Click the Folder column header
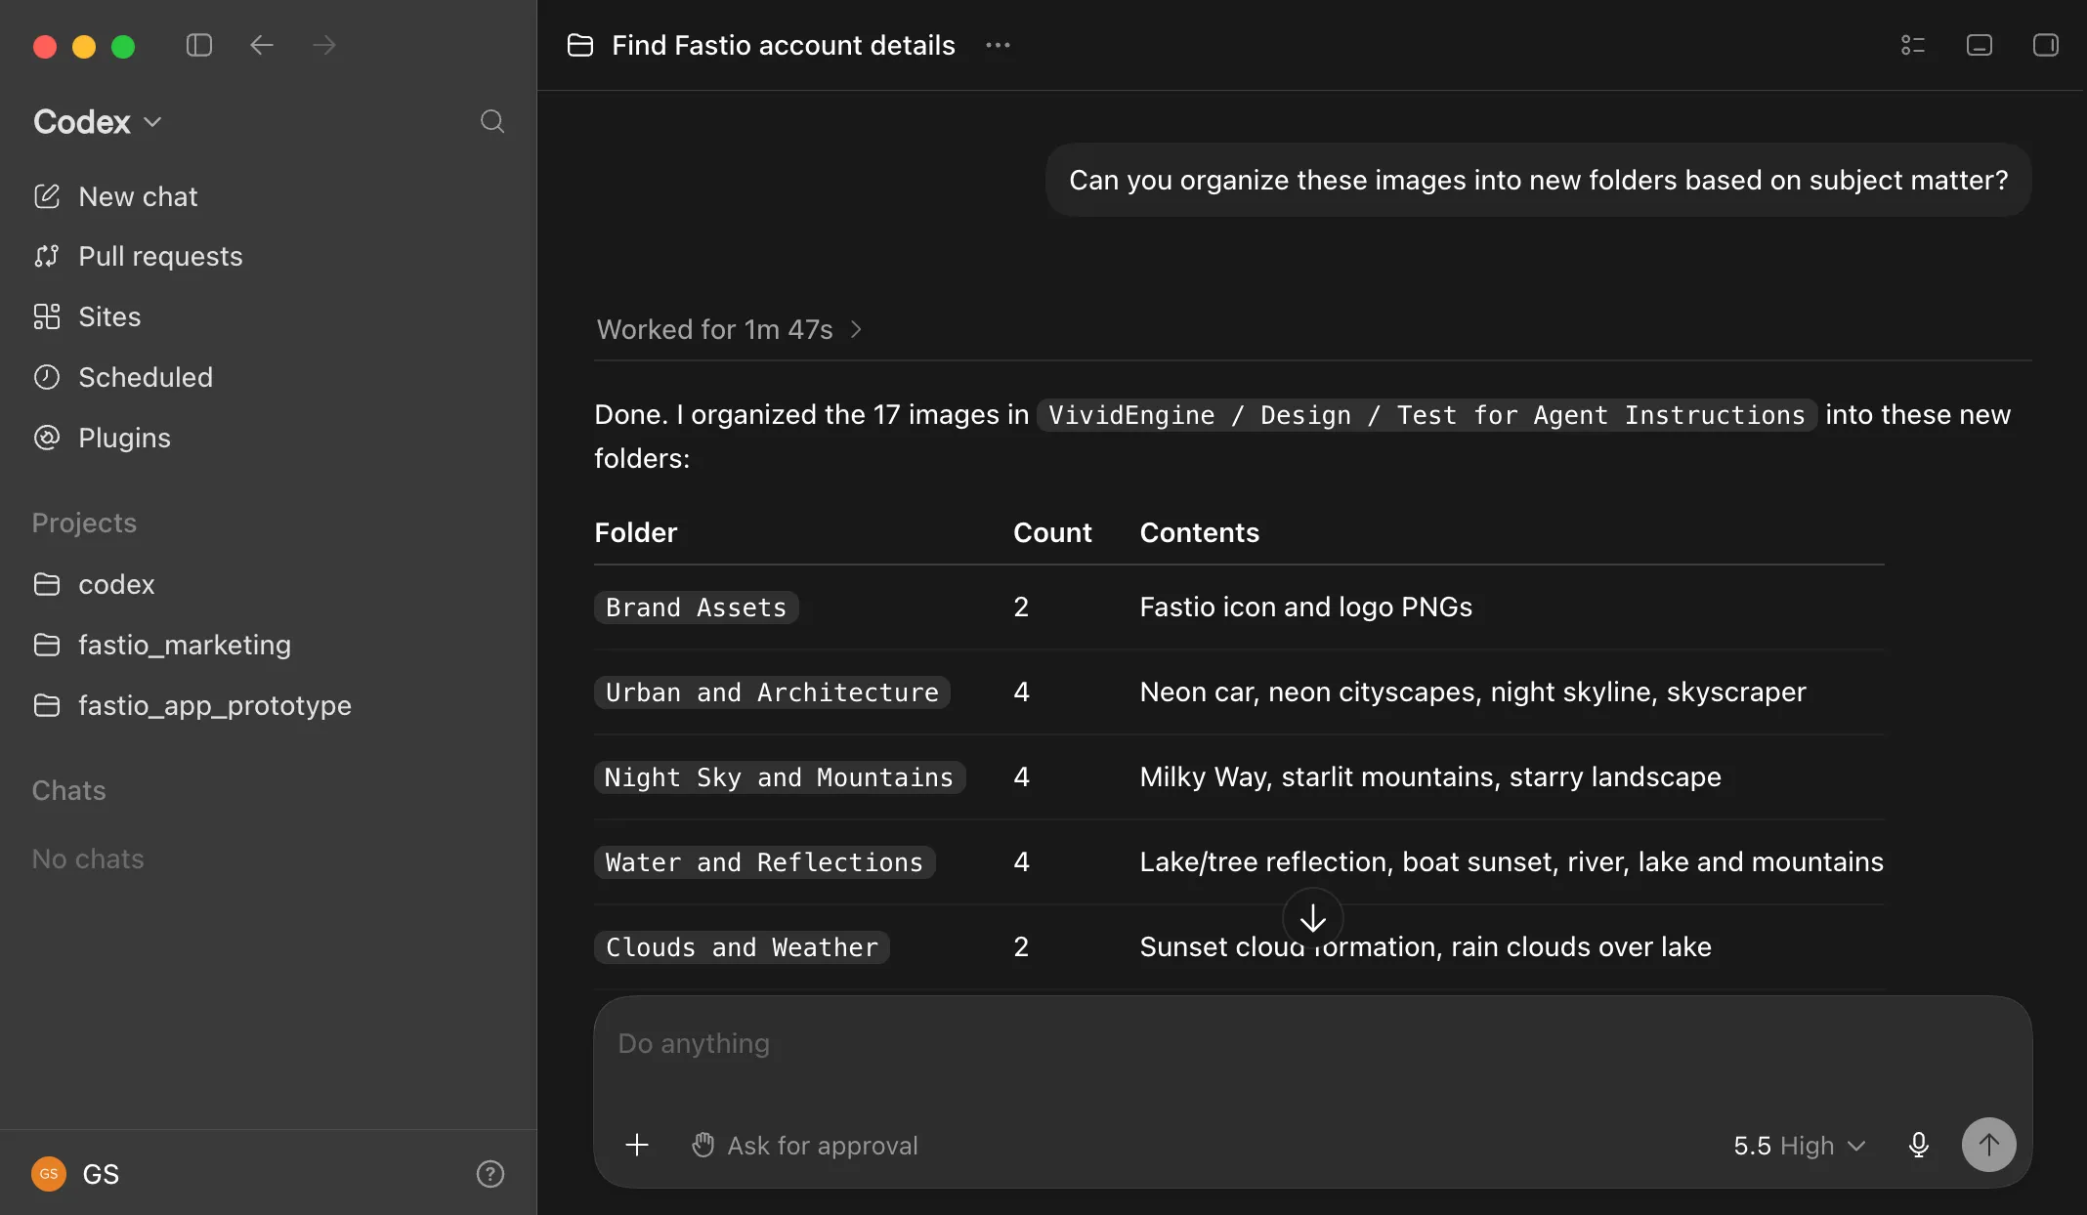Image resolution: width=2087 pixels, height=1215 pixels. coord(636,532)
